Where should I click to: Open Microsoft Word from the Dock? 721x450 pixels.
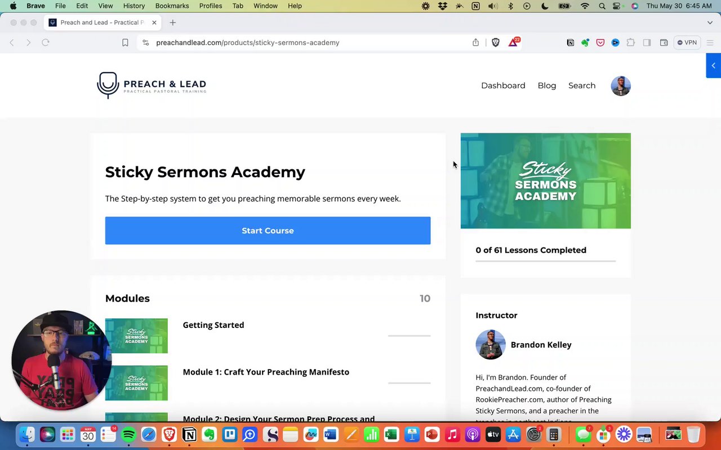[331, 435]
